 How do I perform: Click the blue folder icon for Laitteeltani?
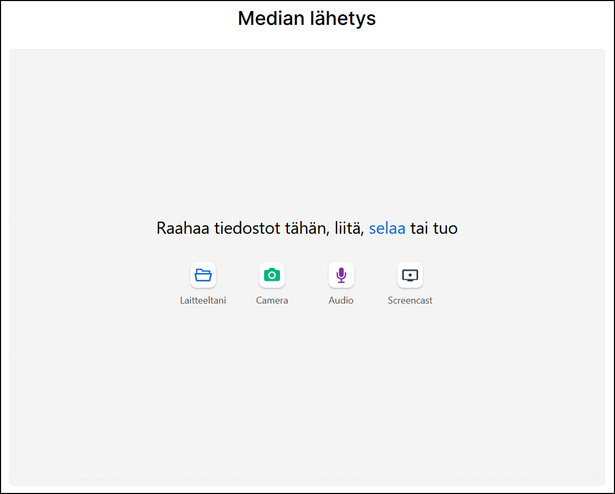coord(203,275)
